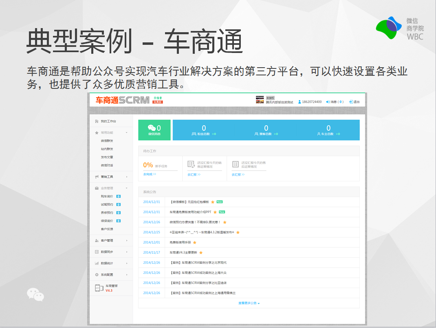The width and height of the screenshot is (436, 328).
Task: Open announcement 车商通SCRM成功案例之上海大众
Action: coord(198,273)
